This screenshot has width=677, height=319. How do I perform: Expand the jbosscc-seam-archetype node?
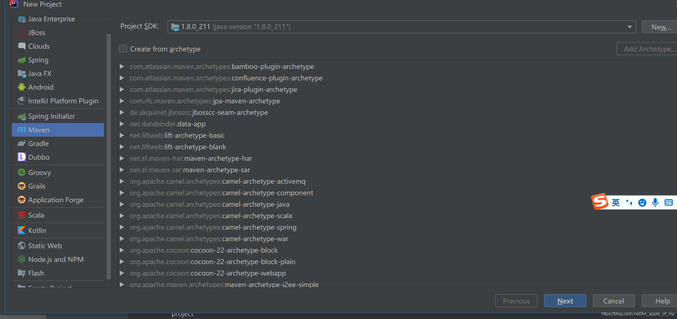pos(122,112)
